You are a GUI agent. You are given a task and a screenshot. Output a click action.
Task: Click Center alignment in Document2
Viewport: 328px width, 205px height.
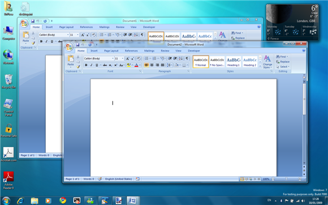click(152, 65)
